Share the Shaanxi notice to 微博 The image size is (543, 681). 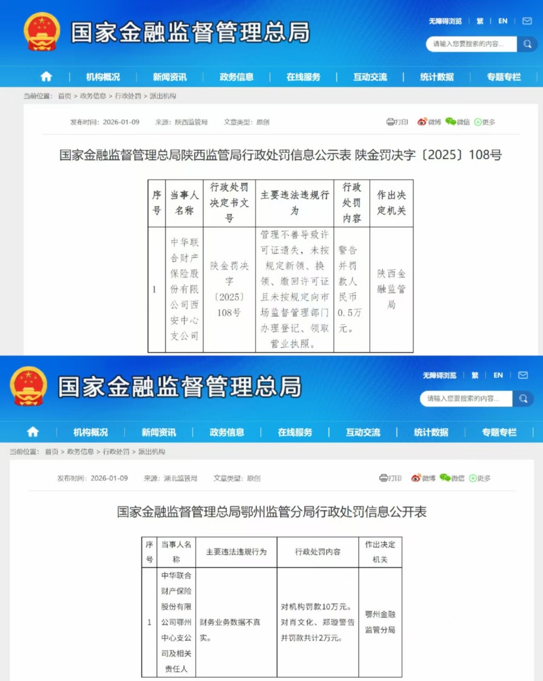coord(429,122)
